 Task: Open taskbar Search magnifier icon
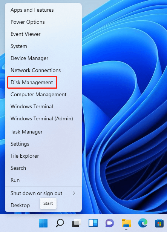60,223
